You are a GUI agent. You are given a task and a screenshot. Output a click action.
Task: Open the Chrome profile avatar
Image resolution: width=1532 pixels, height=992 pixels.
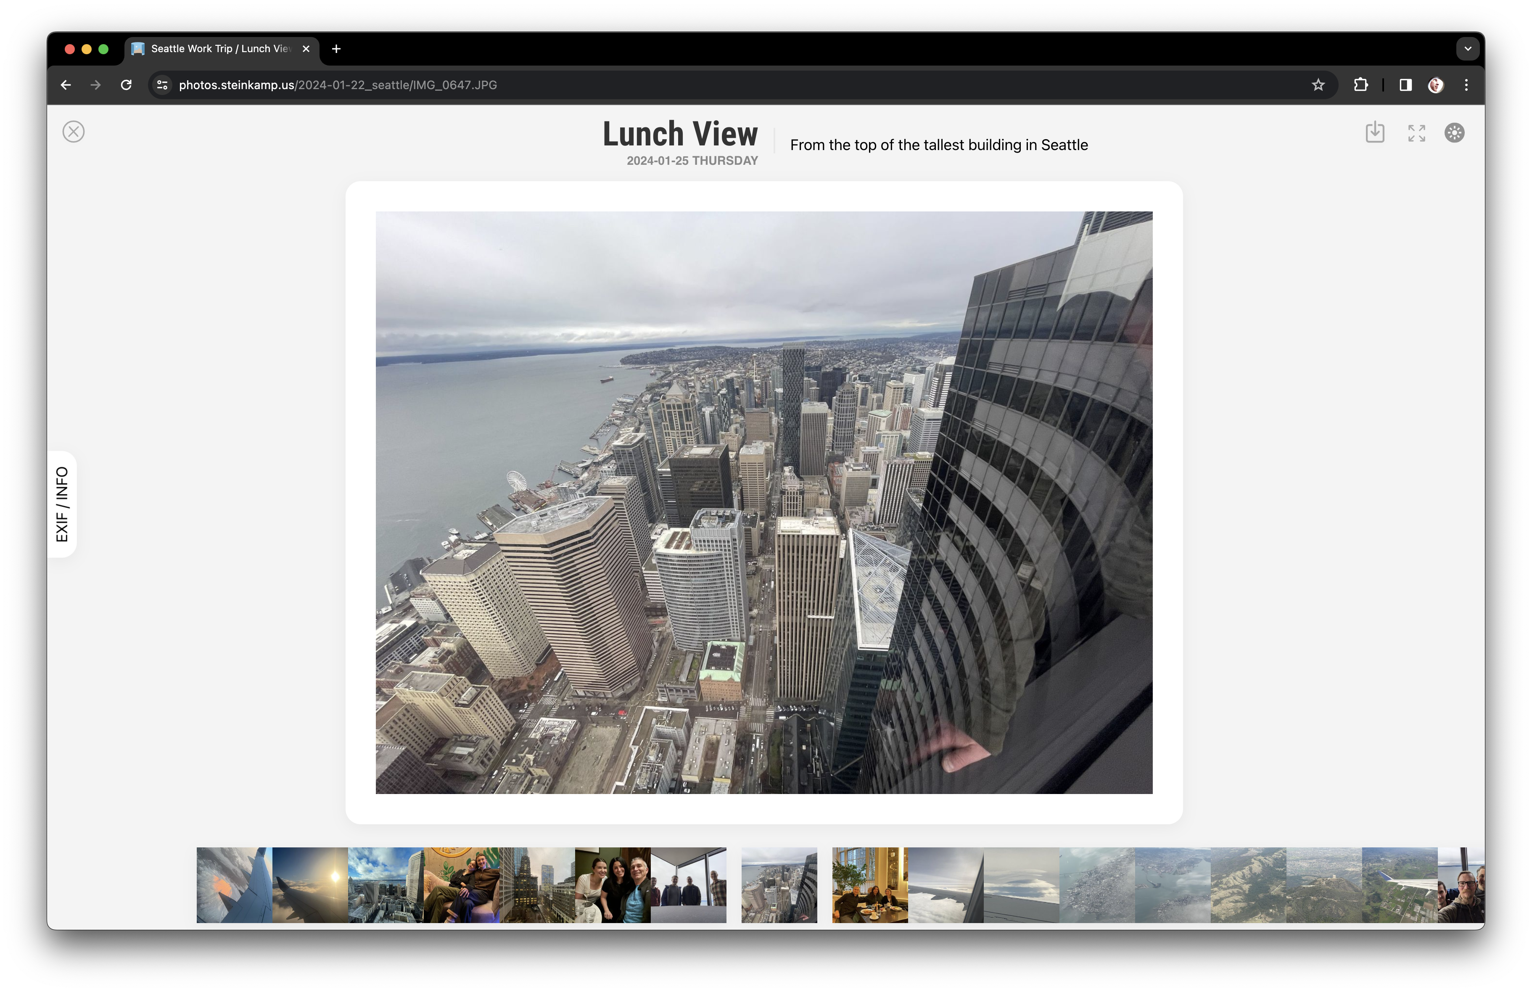(x=1435, y=85)
